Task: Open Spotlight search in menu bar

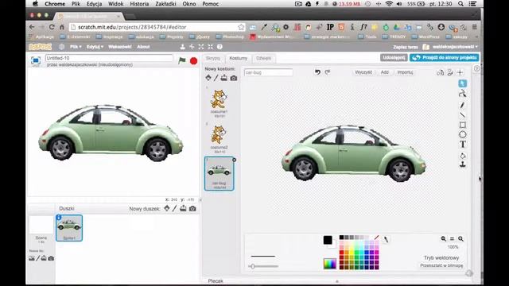Action: pyautogui.click(x=460, y=4)
